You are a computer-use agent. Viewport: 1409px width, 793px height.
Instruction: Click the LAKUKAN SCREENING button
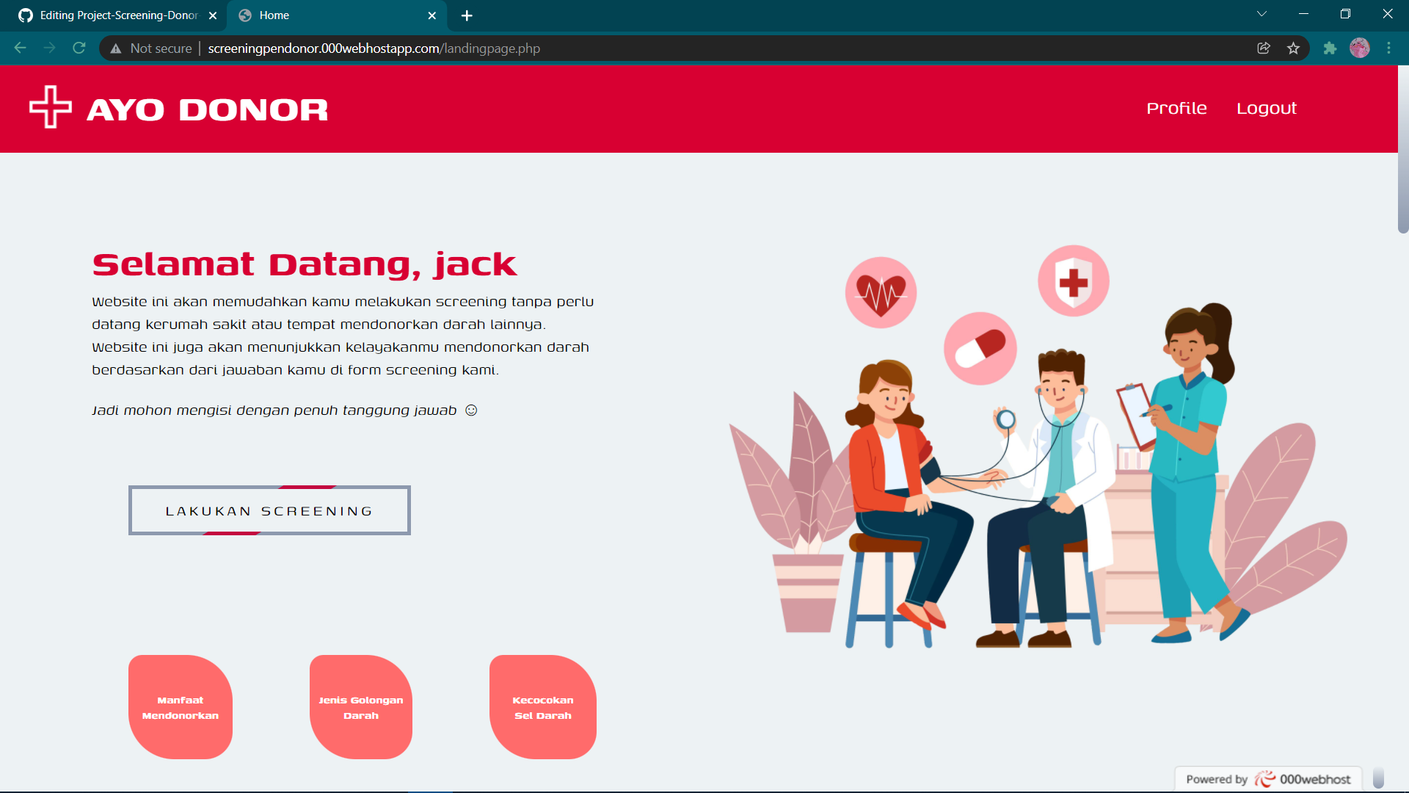click(x=269, y=510)
